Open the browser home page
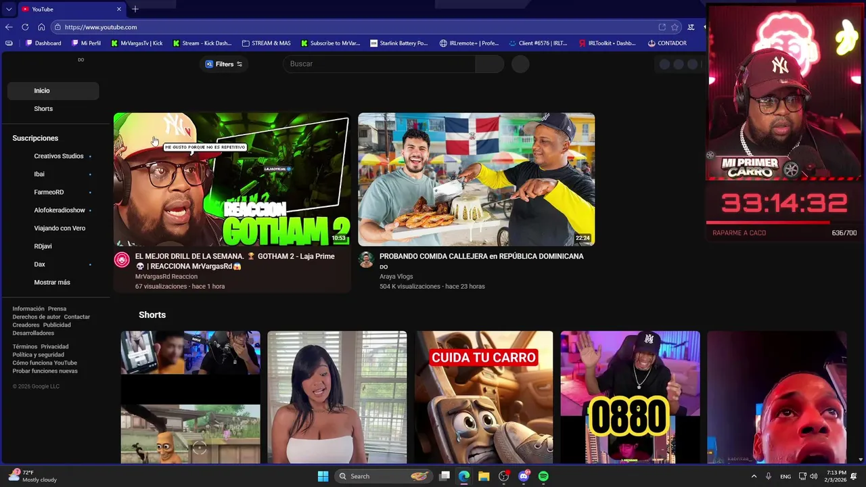The image size is (866, 487). click(x=41, y=27)
